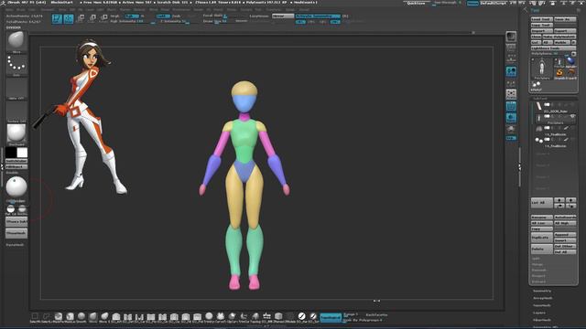This screenshot has height=329, width=586.
Task: Select the TrimDynamic sphere brush in the bottom shelf
Action: coord(209,317)
